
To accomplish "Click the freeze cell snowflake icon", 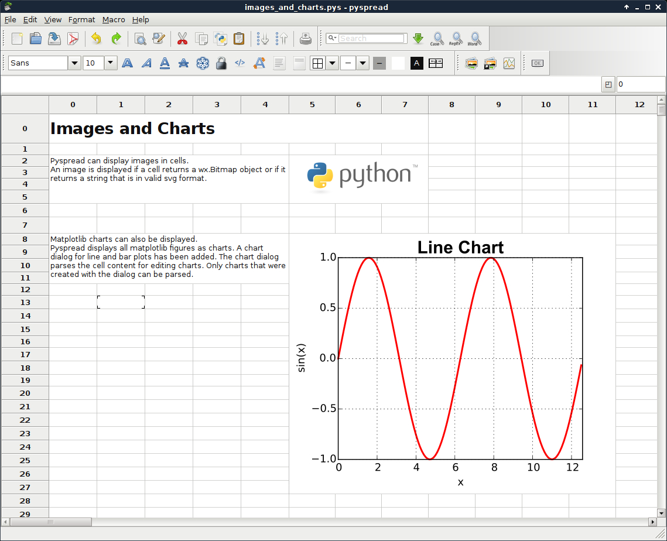I will tap(202, 63).
